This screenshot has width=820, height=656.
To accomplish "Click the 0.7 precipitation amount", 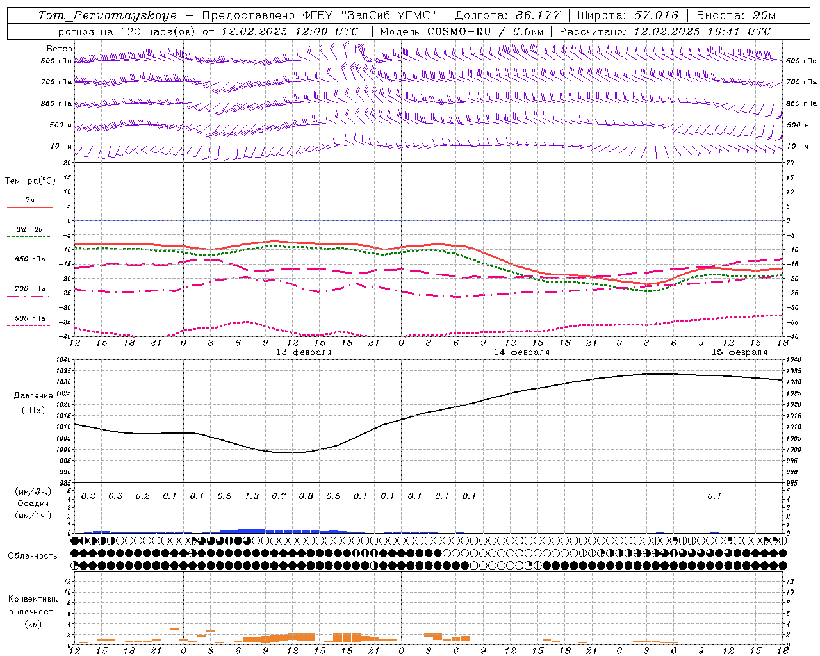I will tap(279, 496).
